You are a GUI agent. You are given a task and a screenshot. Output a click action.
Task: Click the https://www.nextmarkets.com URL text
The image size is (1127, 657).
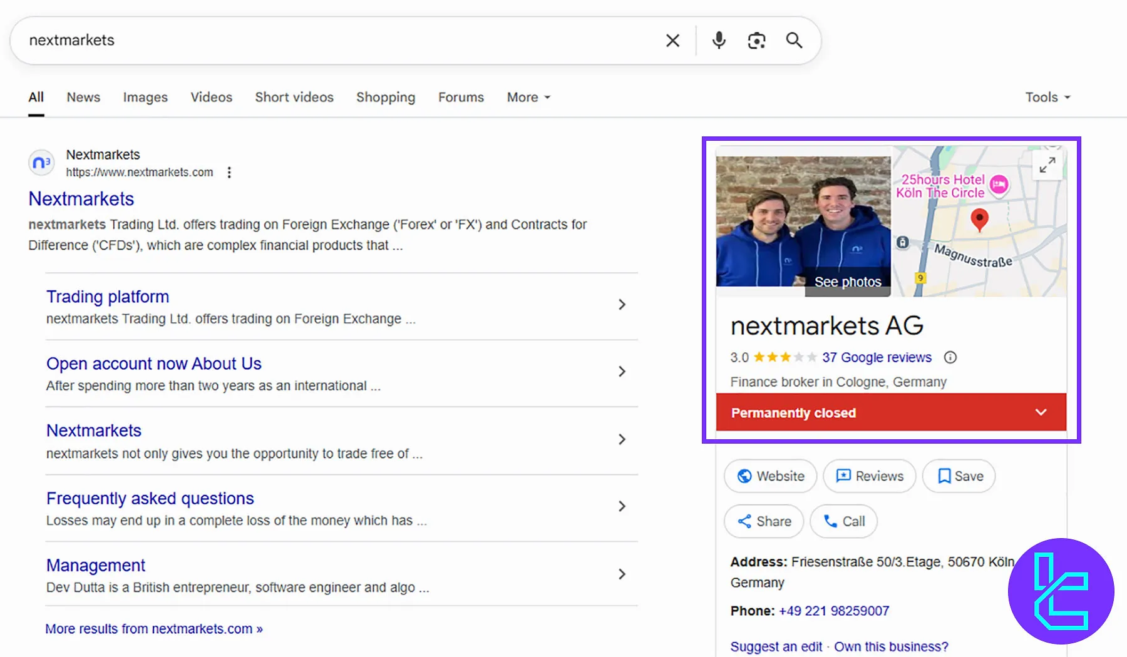point(140,173)
